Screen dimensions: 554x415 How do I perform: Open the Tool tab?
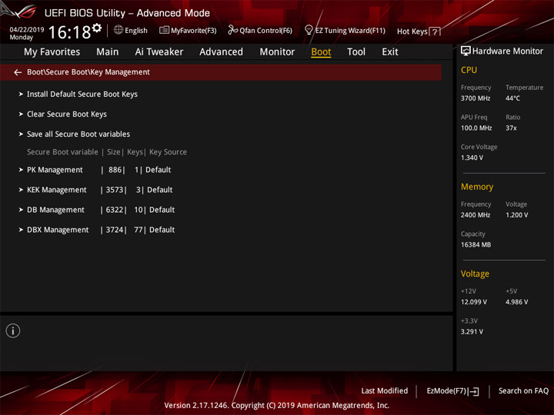coord(356,52)
